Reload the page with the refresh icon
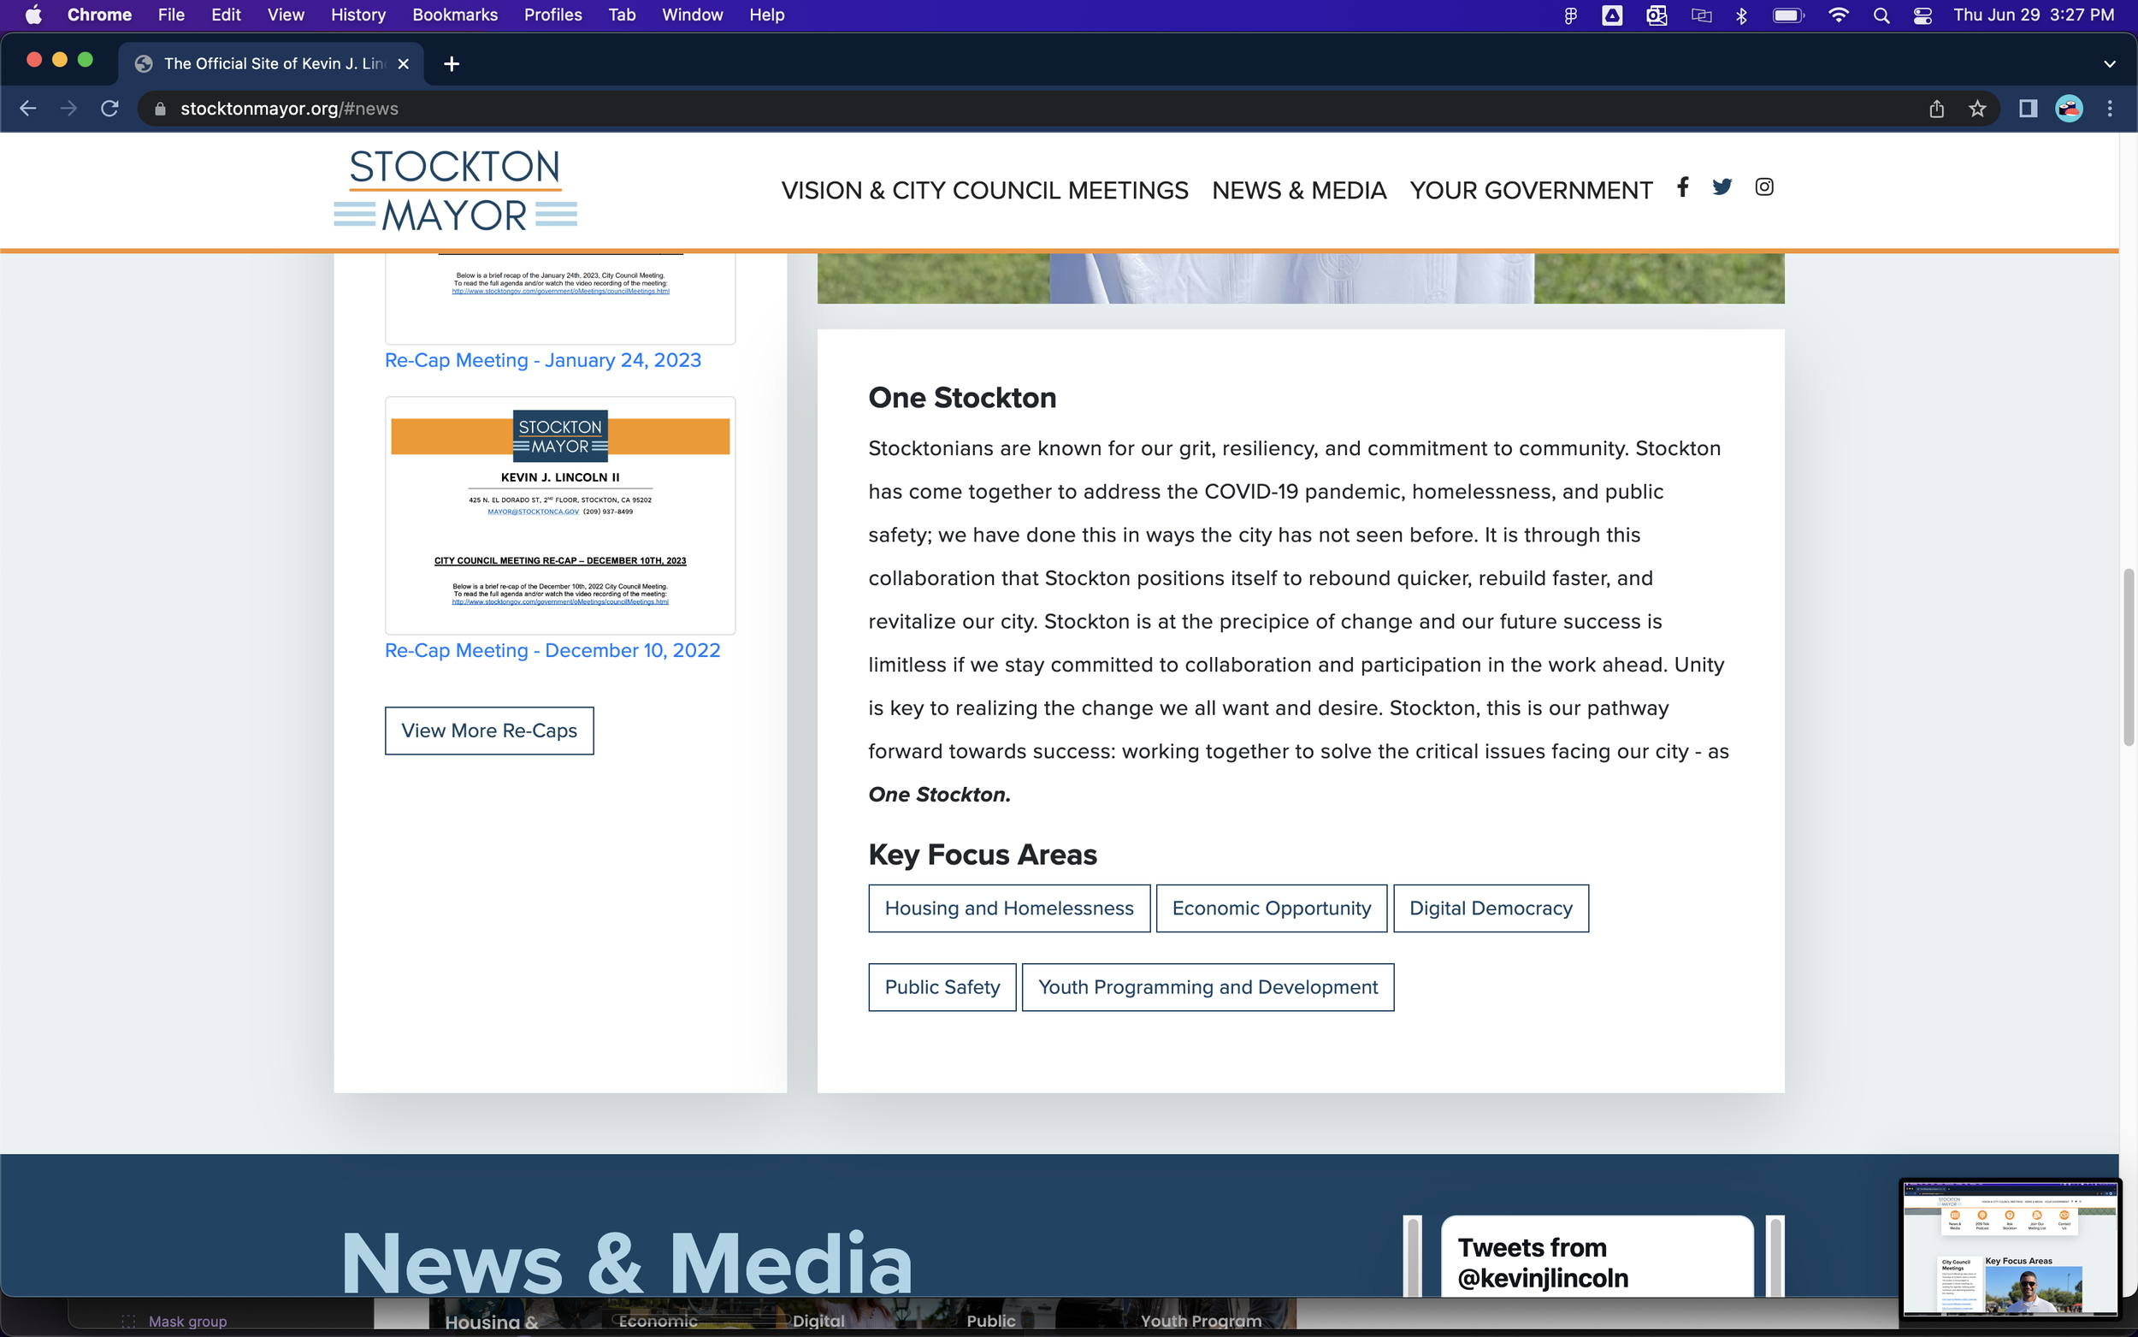This screenshot has width=2138, height=1337. pyautogui.click(x=109, y=109)
